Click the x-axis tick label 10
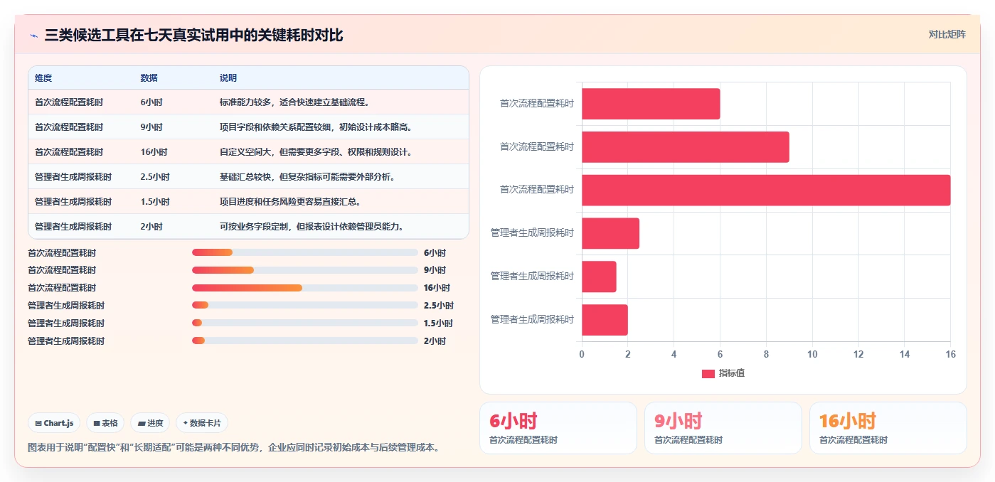The width and height of the screenshot is (995, 482). click(x=812, y=354)
